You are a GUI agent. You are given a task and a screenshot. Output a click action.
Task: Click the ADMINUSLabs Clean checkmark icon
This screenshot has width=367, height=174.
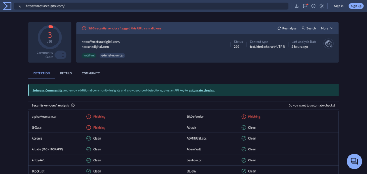tap(244, 138)
